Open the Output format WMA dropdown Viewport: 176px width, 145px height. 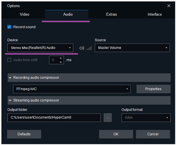click(146, 118)
